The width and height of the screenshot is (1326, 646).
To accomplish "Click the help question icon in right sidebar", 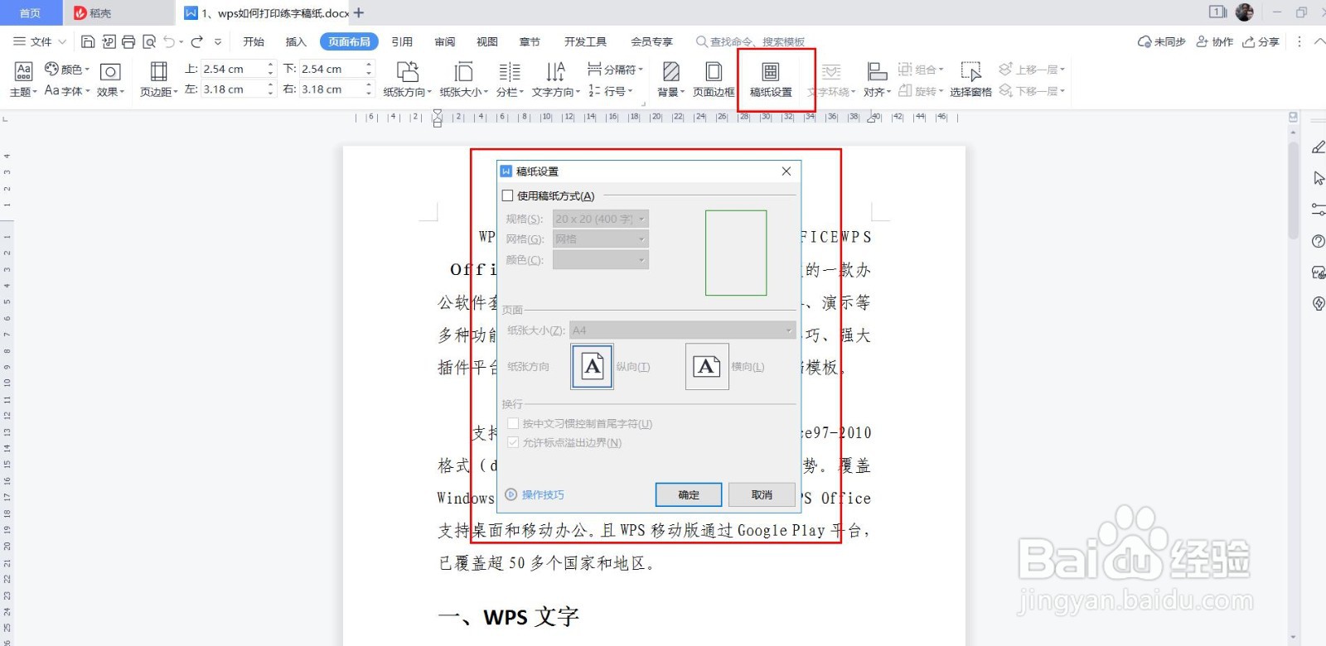I will click(x=1319, y=241).
